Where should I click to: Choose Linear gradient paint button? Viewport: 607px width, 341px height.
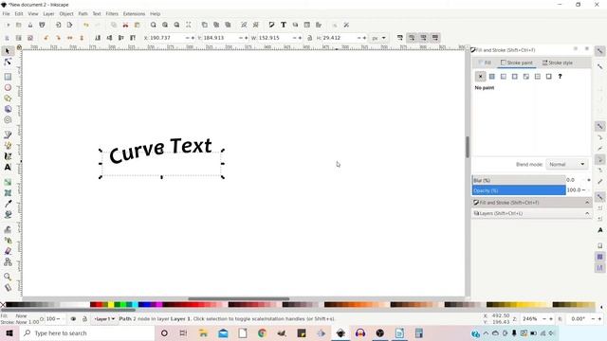(504, 77)
